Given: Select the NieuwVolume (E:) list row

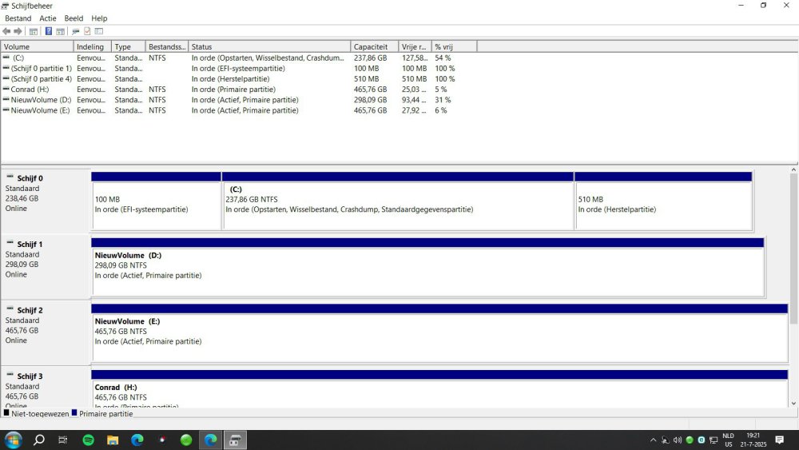Looking at the screenshot, I should 240,110.
